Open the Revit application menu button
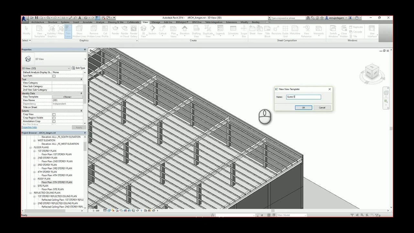The width and height of the screenshot is (414, 233). (x=24, y=19)
